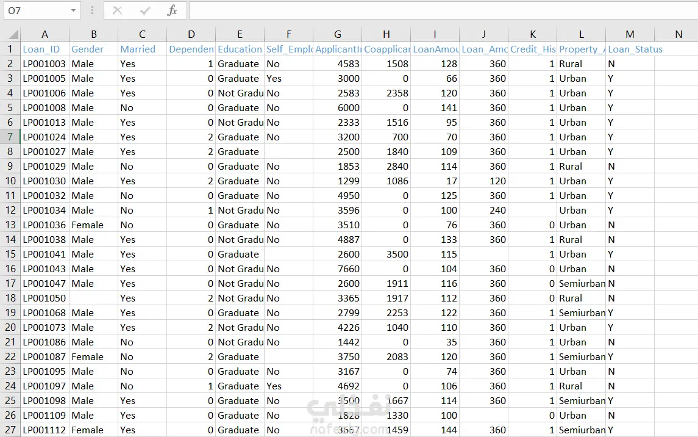The height and width of the screenshot is (437, 698).
Task: Select cell LP001112
Action: [45, 430]
